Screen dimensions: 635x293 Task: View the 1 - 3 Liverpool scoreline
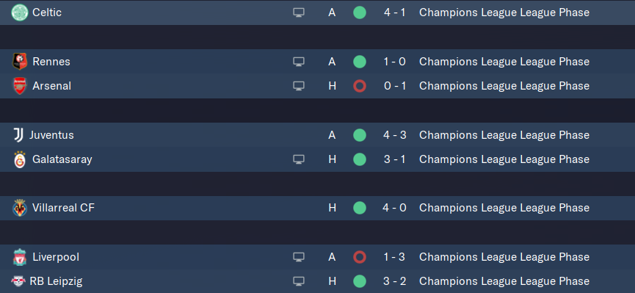(x=395, y=257)
